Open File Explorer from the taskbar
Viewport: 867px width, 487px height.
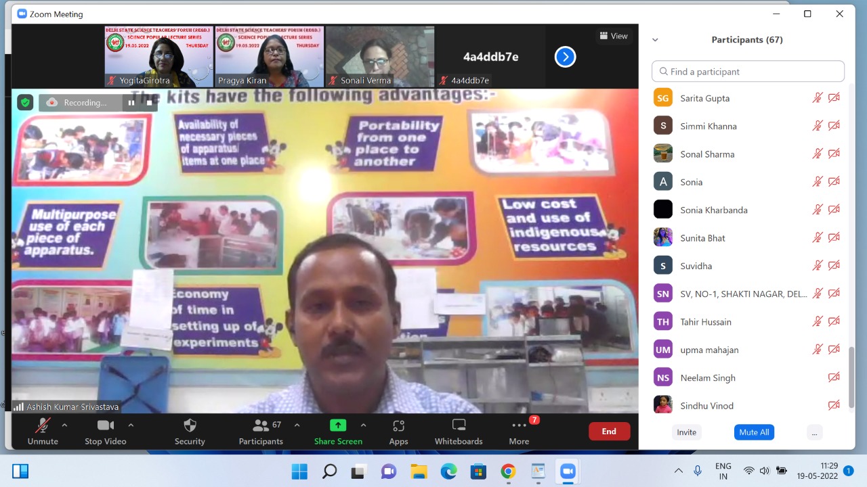point(419,471)
